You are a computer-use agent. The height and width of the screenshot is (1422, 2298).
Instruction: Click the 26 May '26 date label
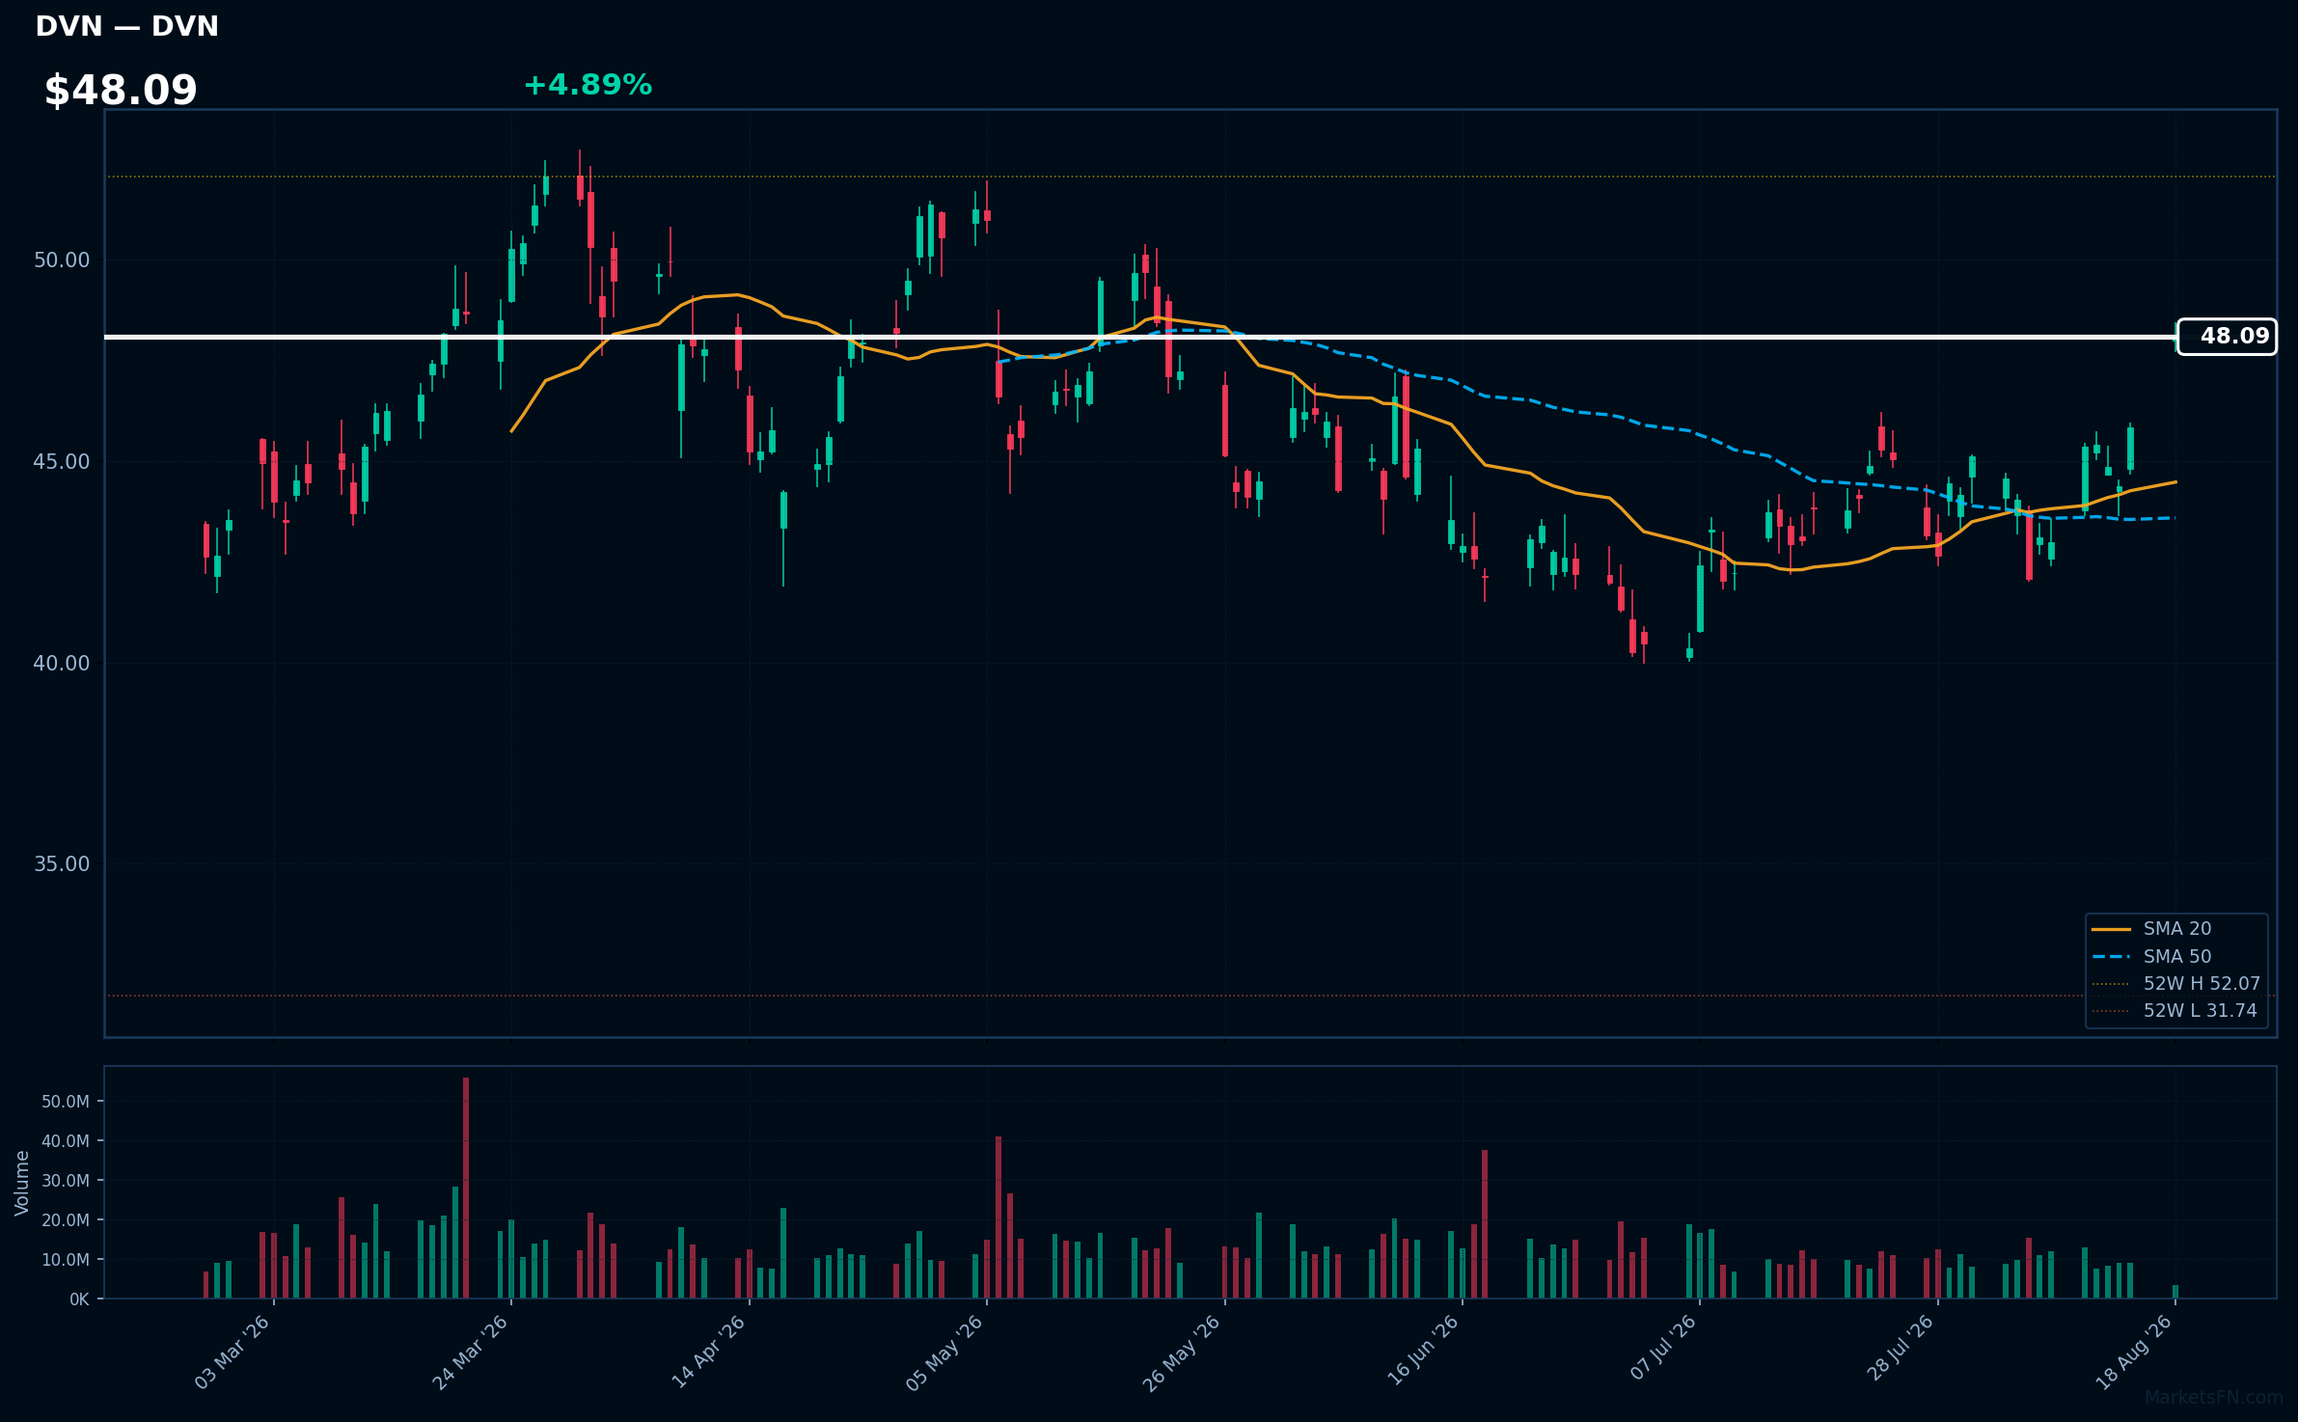[1182, 1352]
